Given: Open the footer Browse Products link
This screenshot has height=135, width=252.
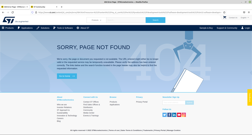Looking at the screenshot, I should pyautogui.click(x=113, y=102).
